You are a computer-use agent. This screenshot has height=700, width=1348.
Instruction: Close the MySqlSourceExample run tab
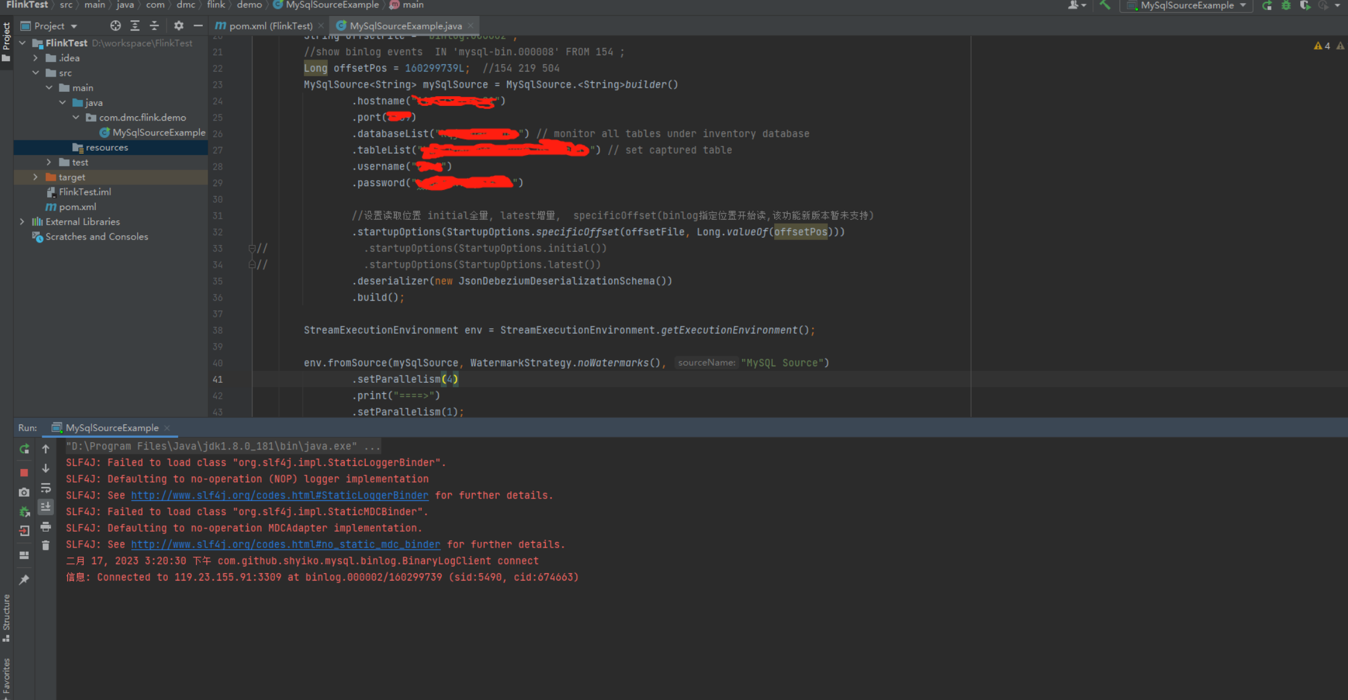[x=167, y=428]
